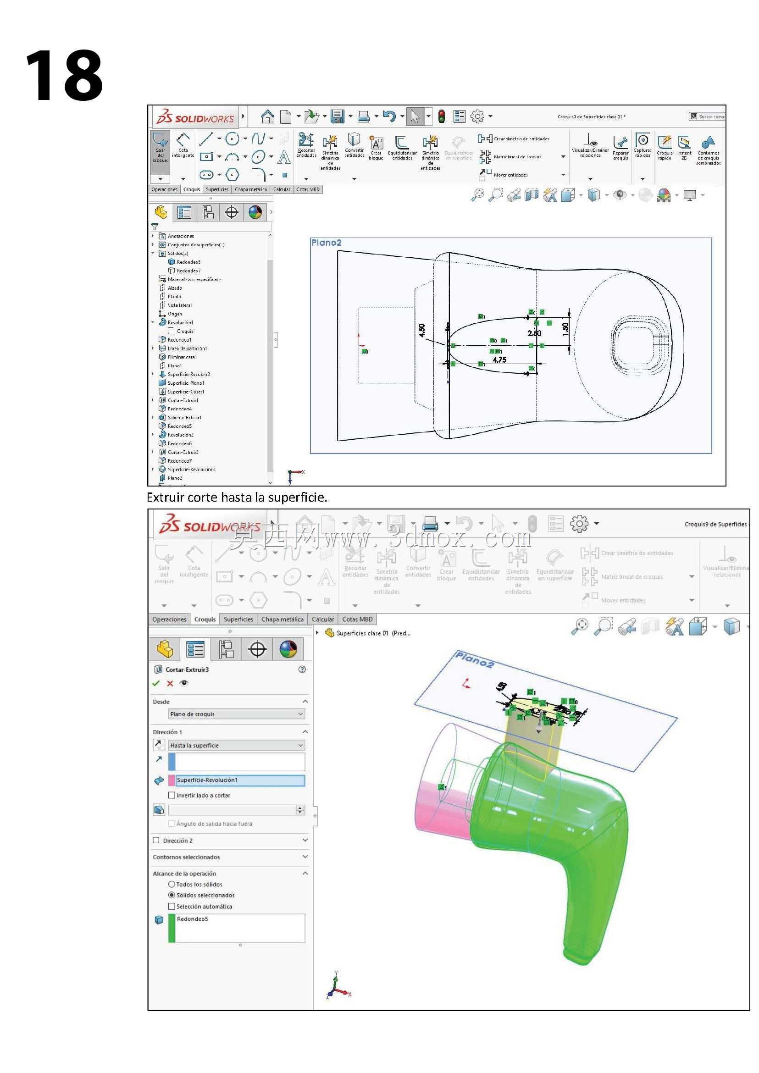The height and width of the screenshot is (1073, 759).
Task: Select the Todos los sólidos radio button
Action: point(172,884)
